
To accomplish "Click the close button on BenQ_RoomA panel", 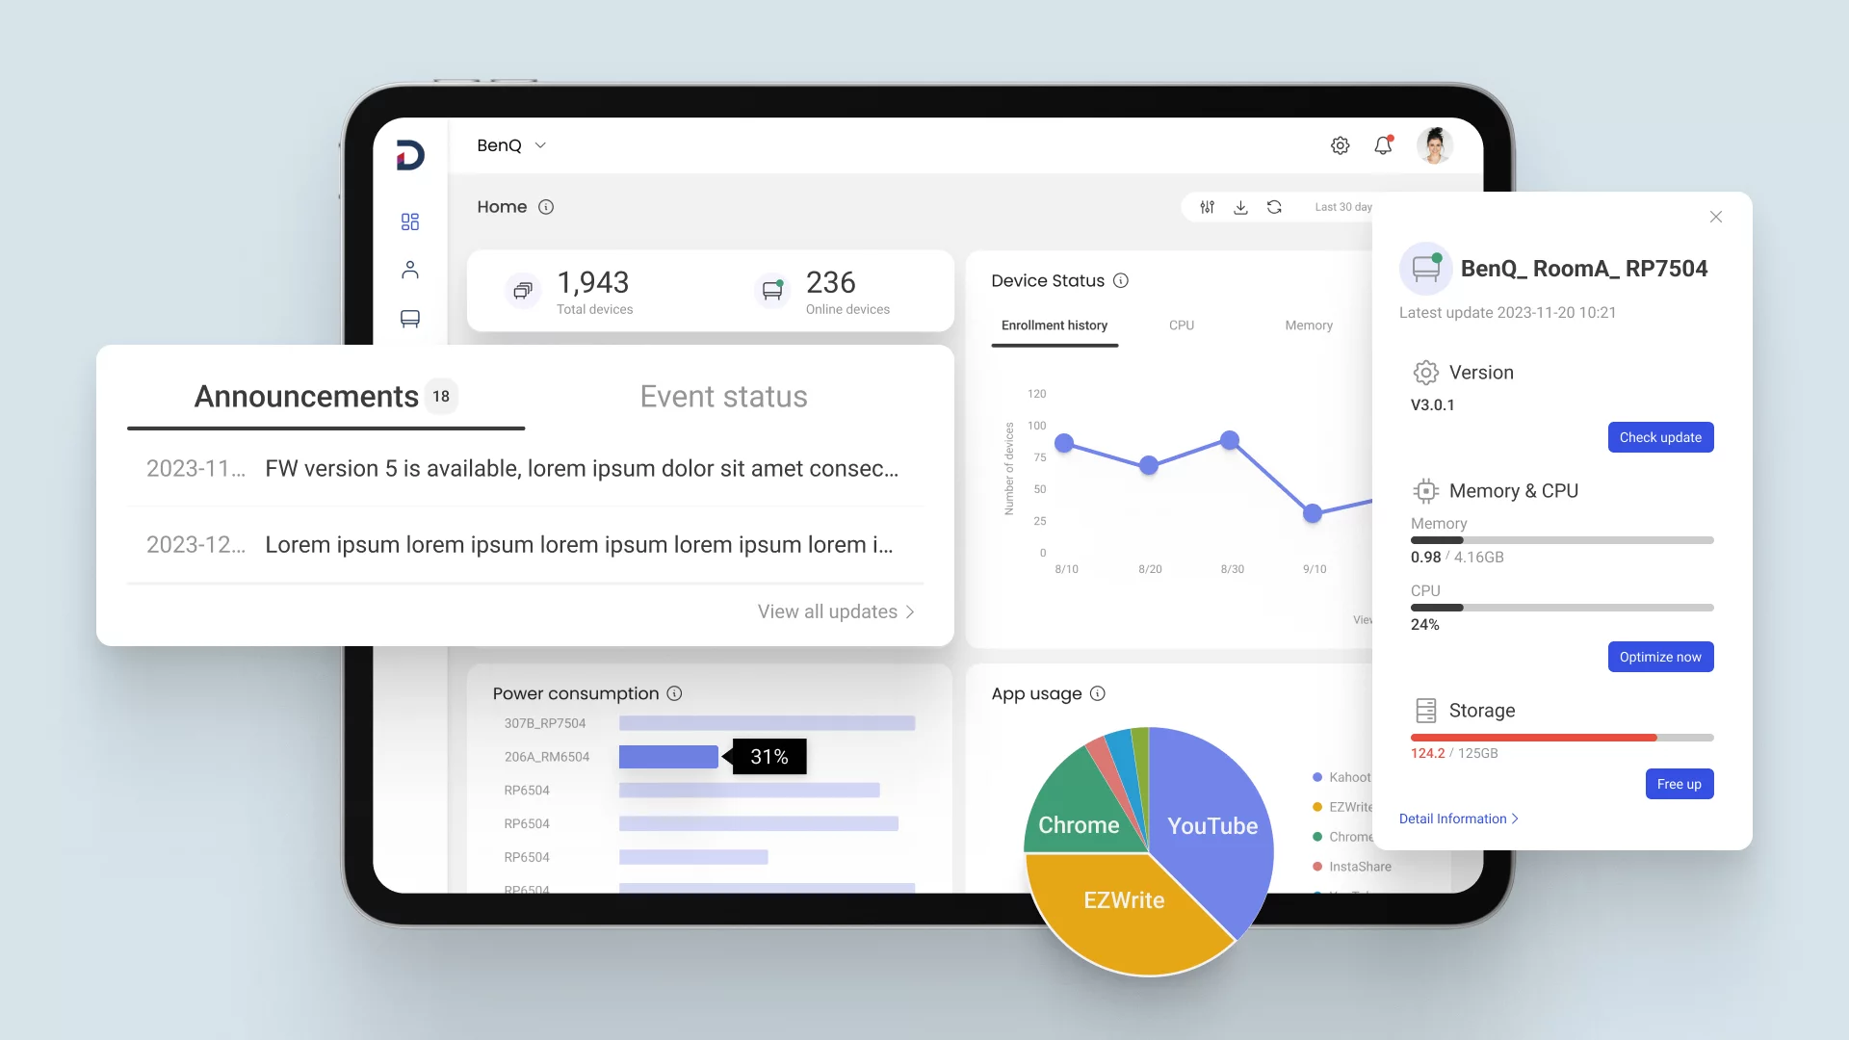I will (x=1716, y=216).
